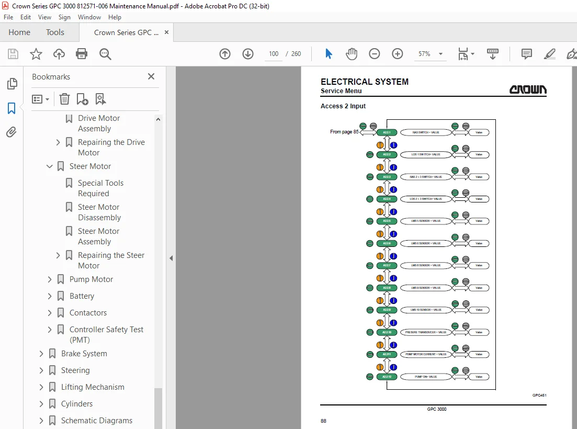The width and height of the screenshot is (577, 429).
Task: Go to next page with down arrow
Action: click(x=248, y=54)
